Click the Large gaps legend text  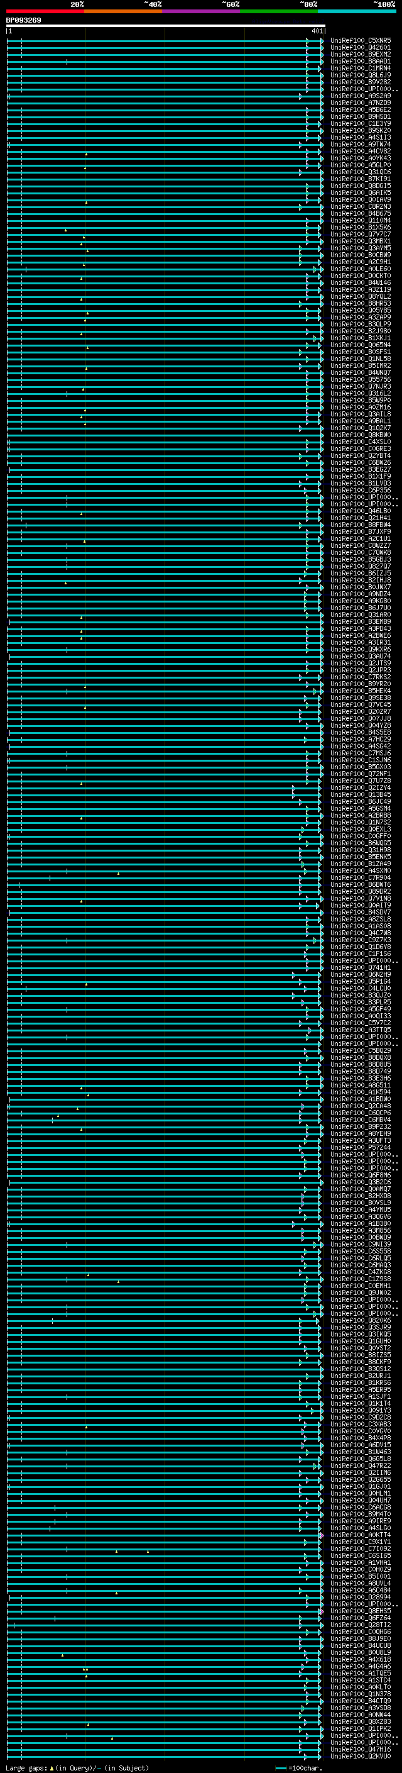pyautogui.click(x=77, y=1767)
